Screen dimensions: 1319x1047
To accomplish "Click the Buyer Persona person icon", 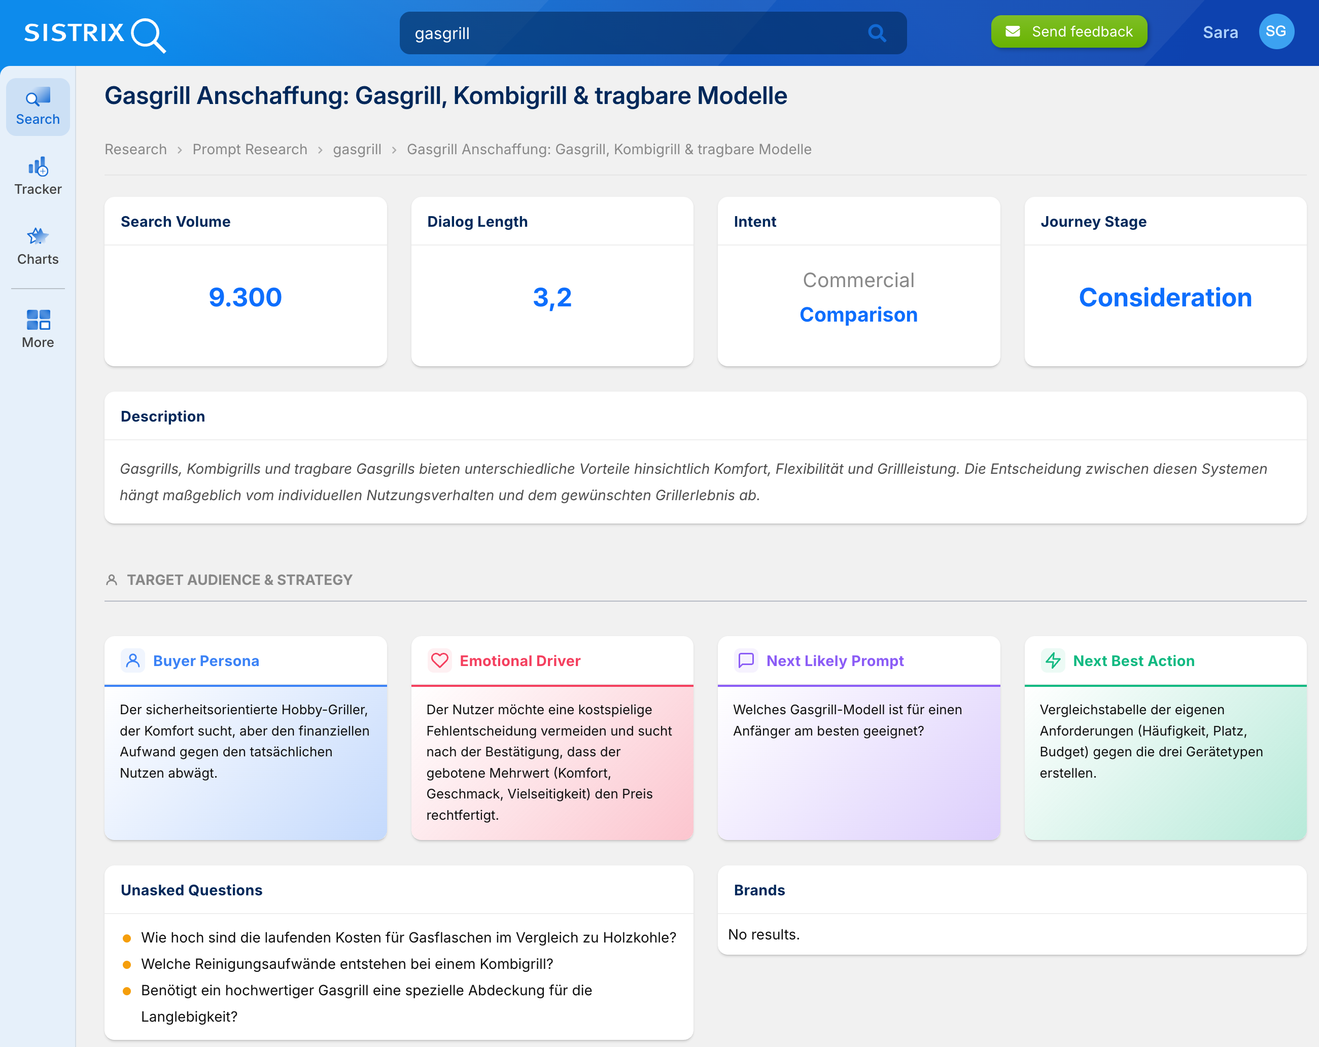I will click(x=133, y=660).
